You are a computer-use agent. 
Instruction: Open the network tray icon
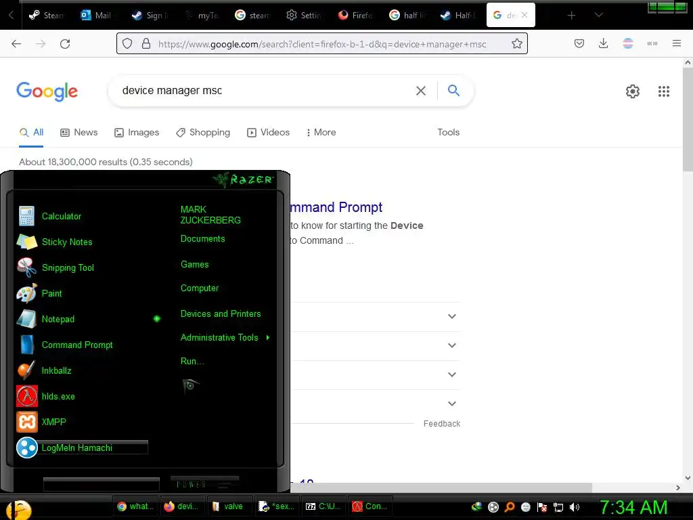558,507
